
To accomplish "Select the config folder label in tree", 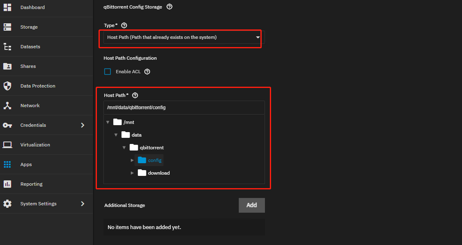I will 155,160.
